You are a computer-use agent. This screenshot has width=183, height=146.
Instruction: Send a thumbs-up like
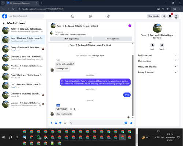(131, 123)
